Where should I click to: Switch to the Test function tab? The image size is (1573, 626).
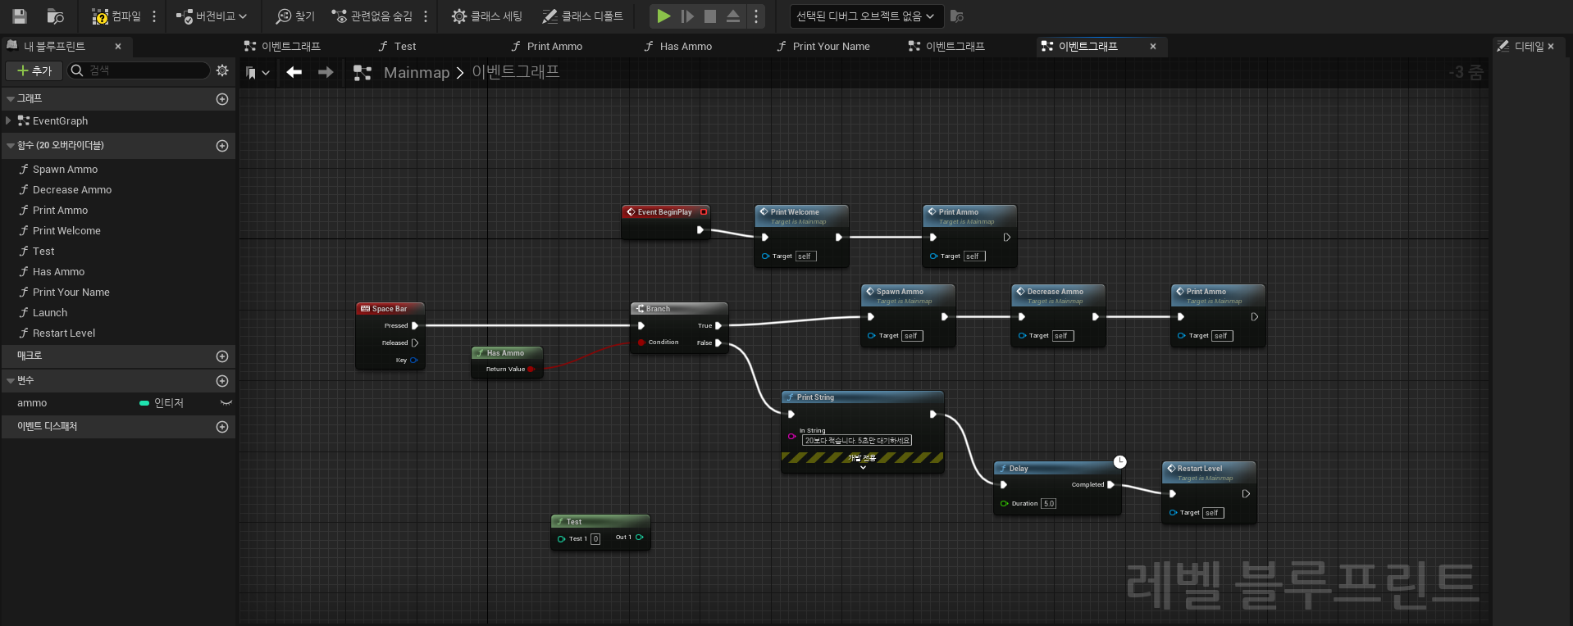tap(398, 46)
